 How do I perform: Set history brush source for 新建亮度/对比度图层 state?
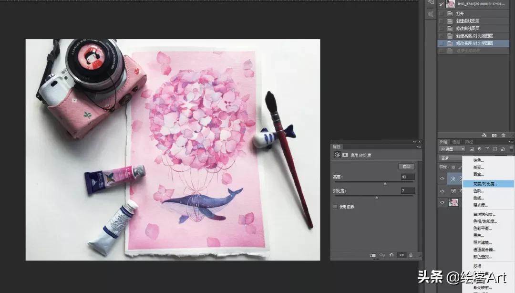(442, 36)
